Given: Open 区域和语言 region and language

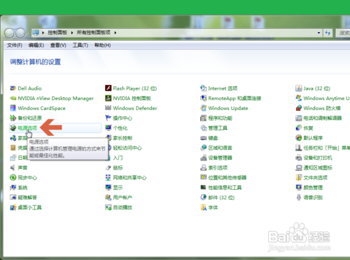Looking at the screenshot, I should click(x=220, y=148).
